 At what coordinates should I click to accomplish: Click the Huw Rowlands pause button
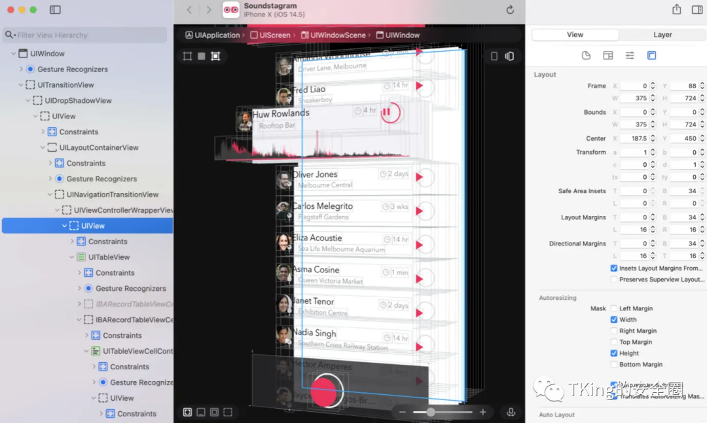390,112
